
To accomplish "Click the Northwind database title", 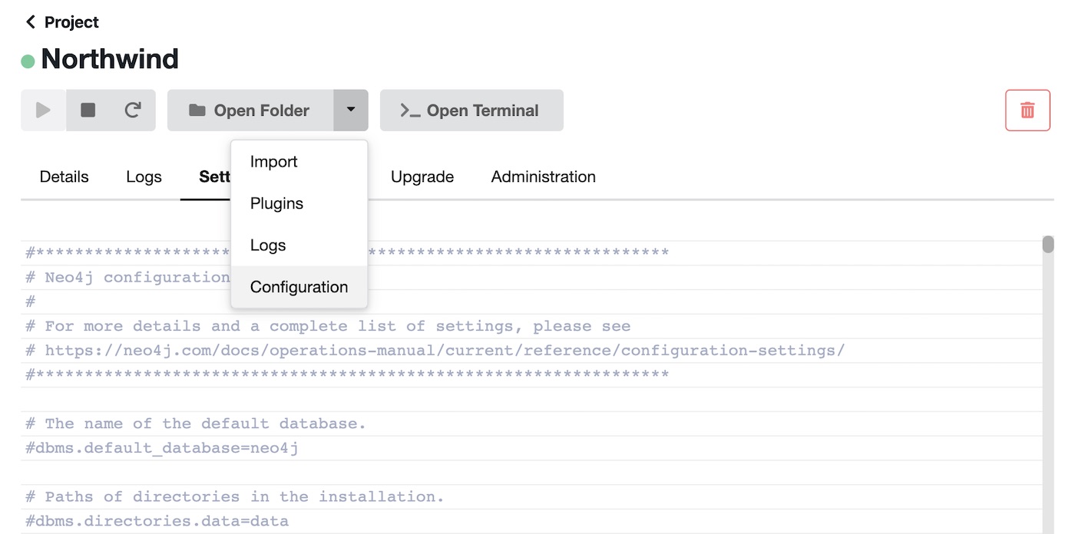I will (110, 59).
